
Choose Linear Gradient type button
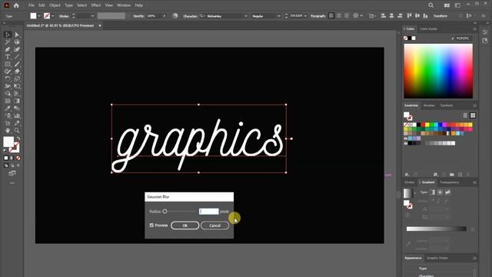pos(432,192)
